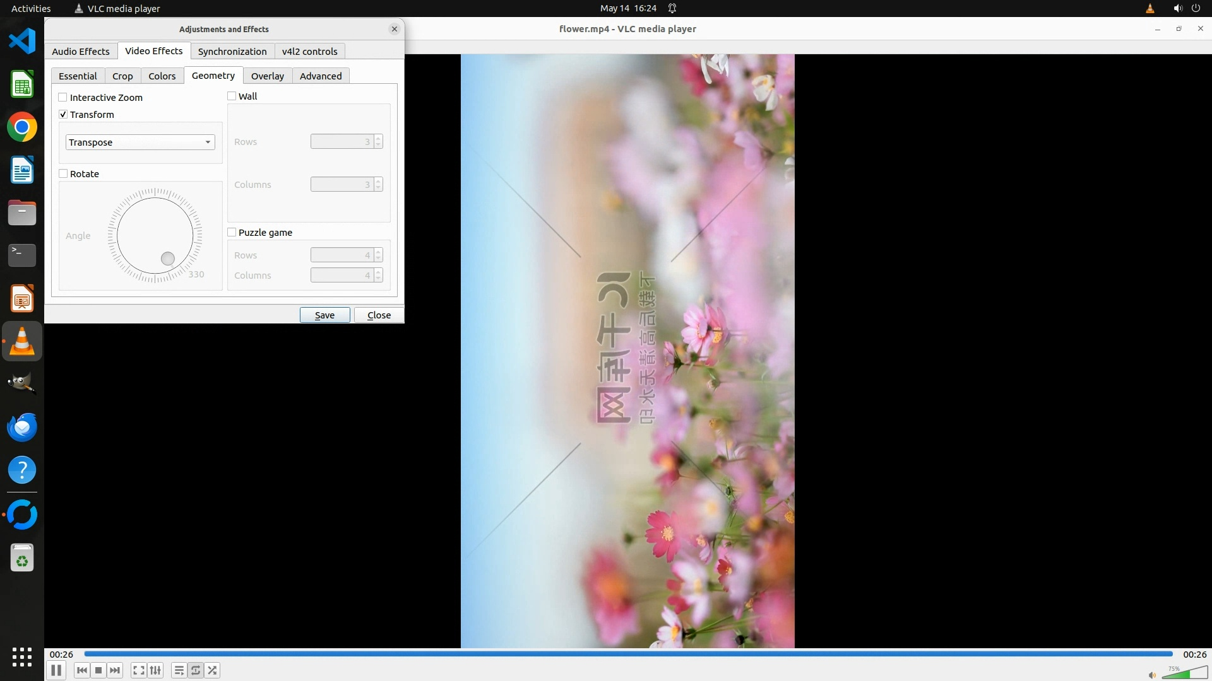Open the date and time notification panel
Screen dimensions: 1212x681
(627, 8)
